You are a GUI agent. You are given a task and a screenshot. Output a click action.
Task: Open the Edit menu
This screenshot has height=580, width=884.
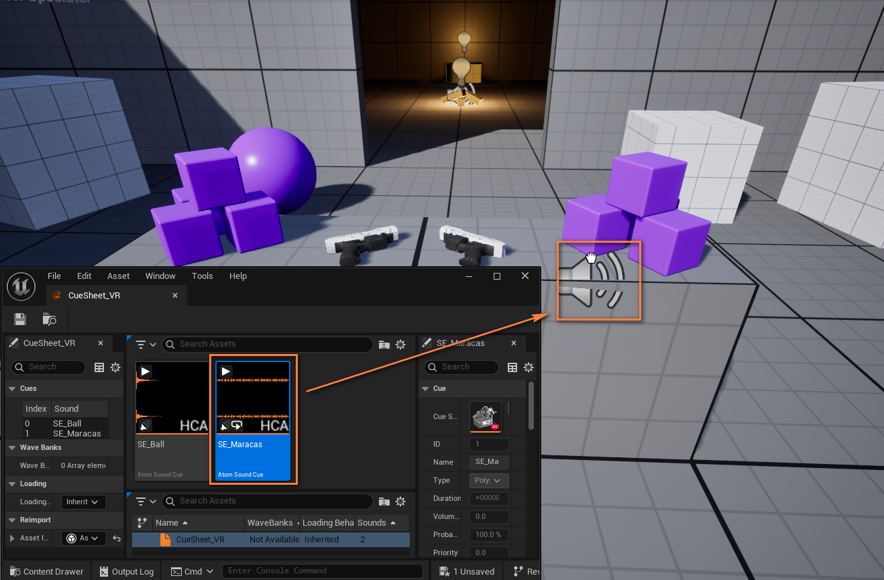(84, 276)
